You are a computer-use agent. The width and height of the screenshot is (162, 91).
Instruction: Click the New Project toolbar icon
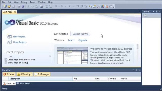pos(5,6)
